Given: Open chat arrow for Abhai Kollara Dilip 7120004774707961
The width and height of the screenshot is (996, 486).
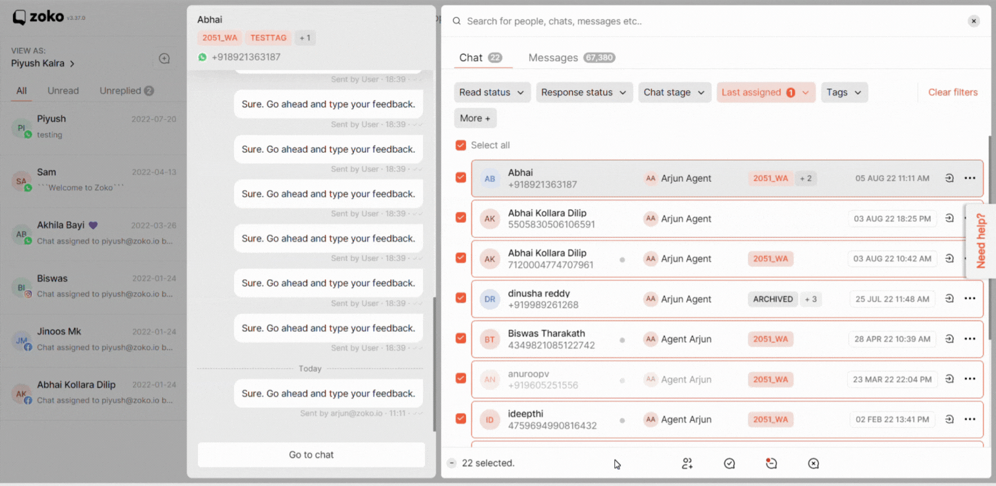Looking at the screenshot, I should click(949, 258).
